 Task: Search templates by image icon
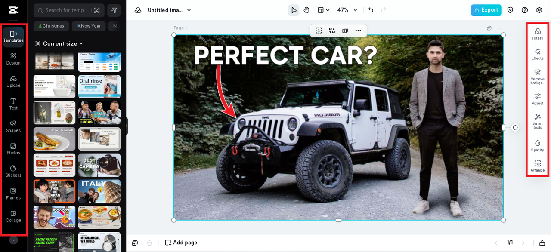point(97,10)
